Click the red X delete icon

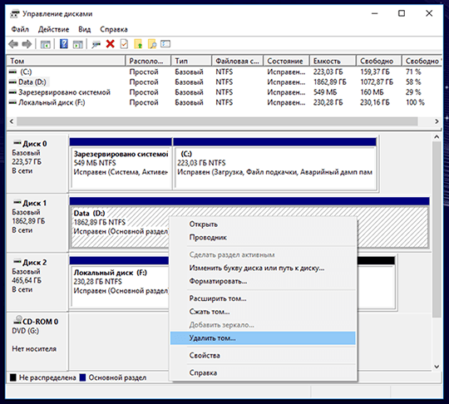pyautogui.click(x=111, y=44)
